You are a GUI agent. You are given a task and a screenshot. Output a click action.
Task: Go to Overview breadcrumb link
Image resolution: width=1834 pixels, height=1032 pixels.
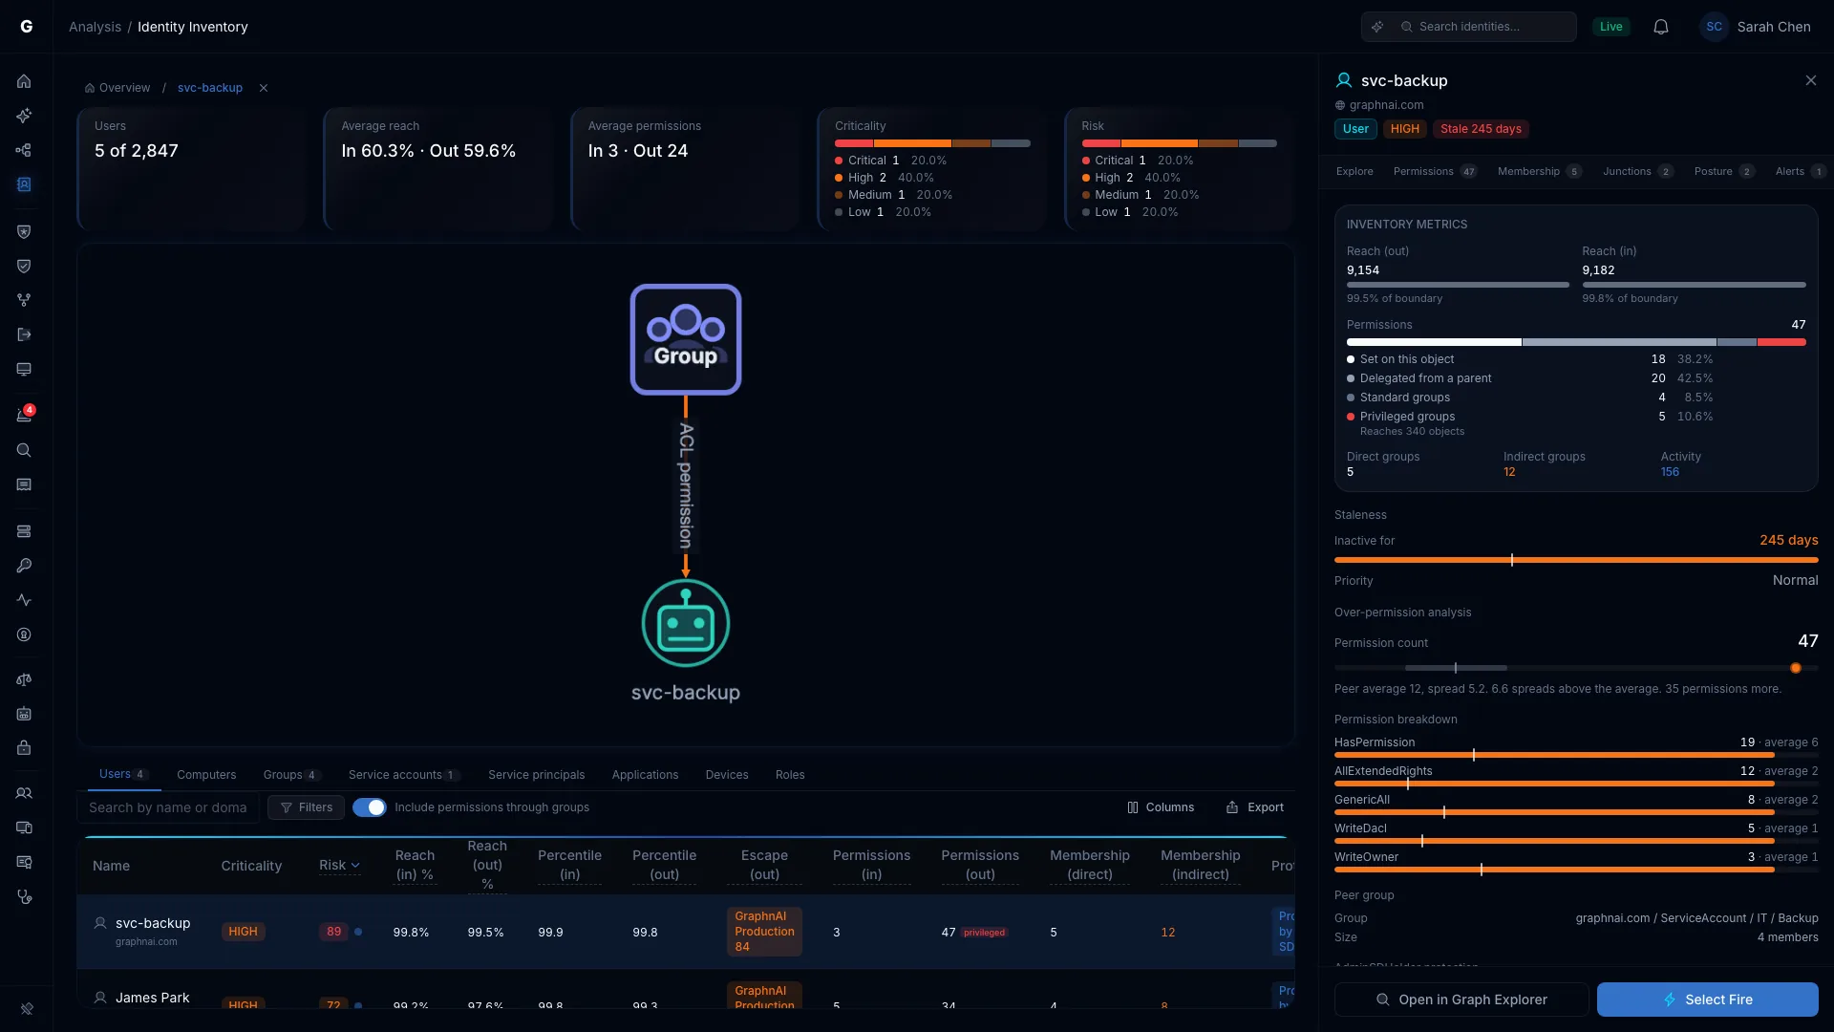(x=117, y=88)
